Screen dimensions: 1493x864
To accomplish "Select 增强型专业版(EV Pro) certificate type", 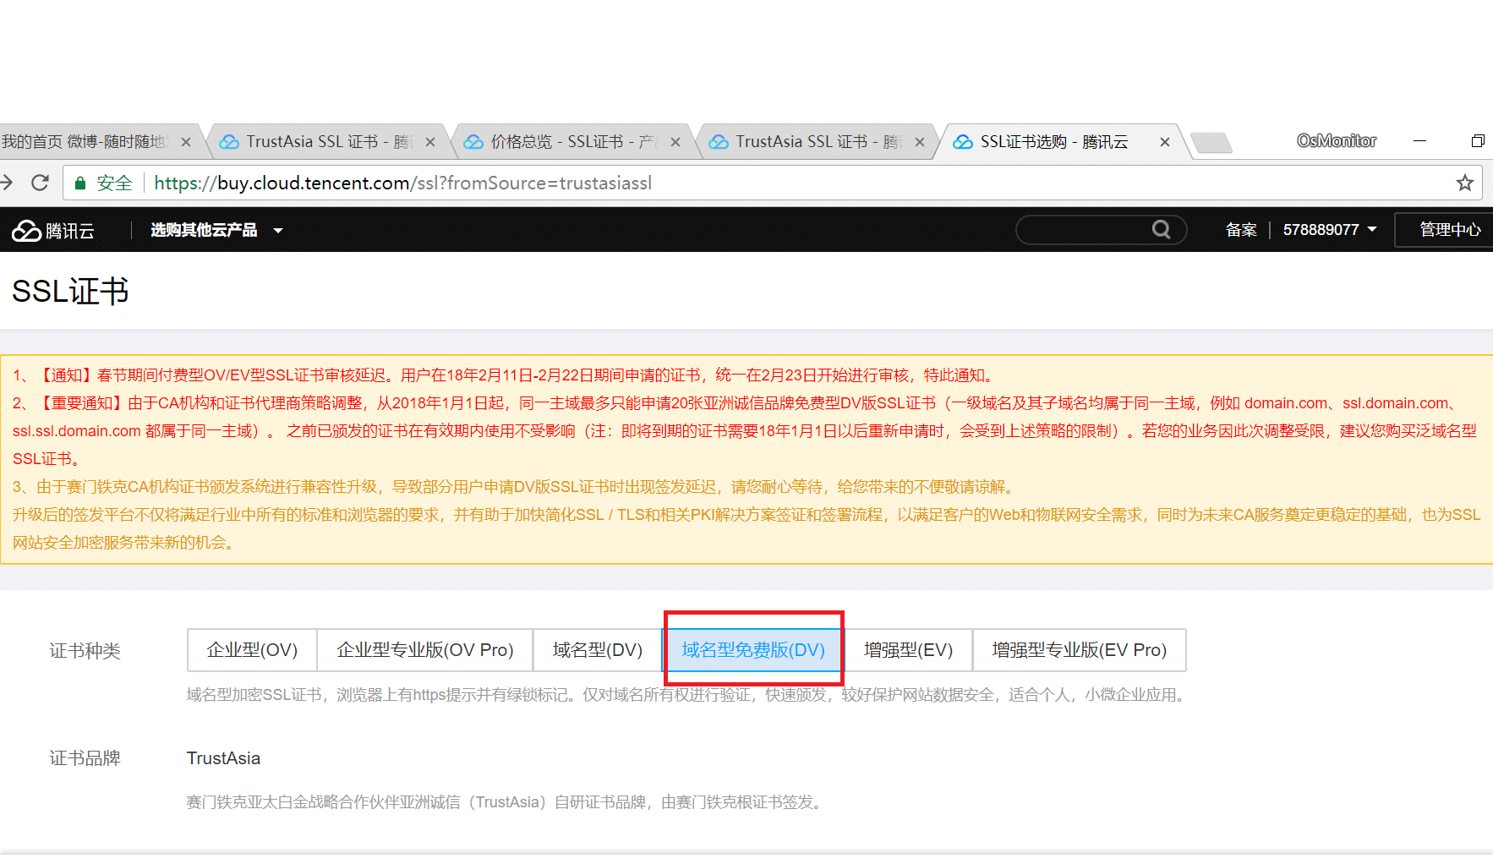I will coord(1080,650).
